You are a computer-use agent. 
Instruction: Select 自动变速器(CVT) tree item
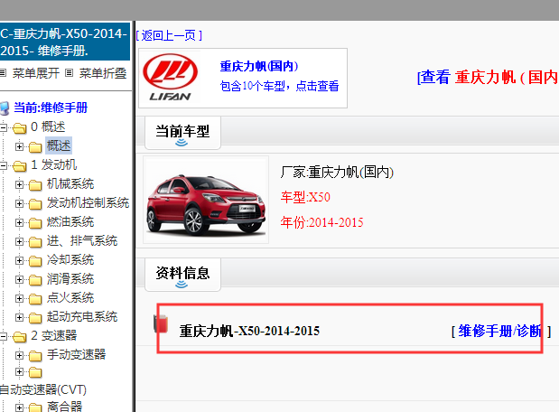click(x=43, y=389)
